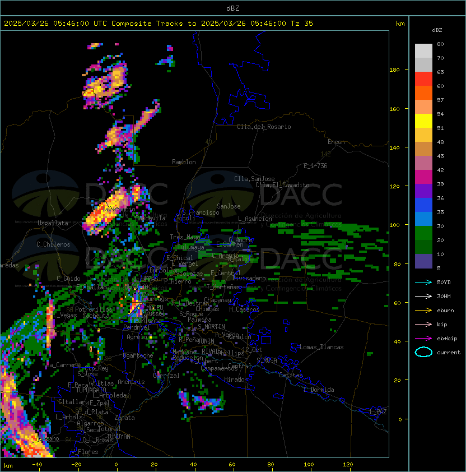Click 'Tz 35' in the header line
Image resolution: width=466 pixels, height=472 pixels.
[302, 24]
